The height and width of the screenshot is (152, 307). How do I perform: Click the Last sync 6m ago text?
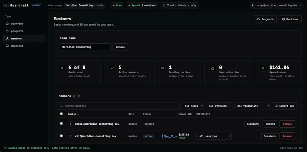pos(291,148)
